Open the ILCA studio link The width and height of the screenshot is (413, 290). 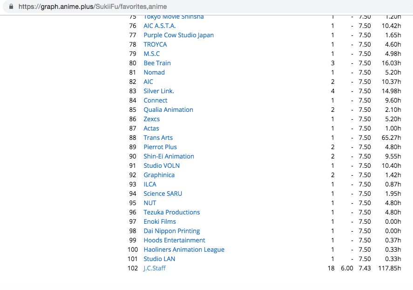(150, 184)
